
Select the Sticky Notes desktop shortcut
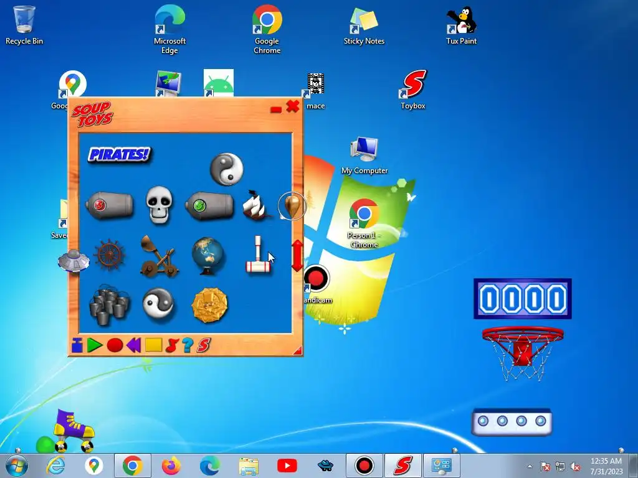(364, 25)
